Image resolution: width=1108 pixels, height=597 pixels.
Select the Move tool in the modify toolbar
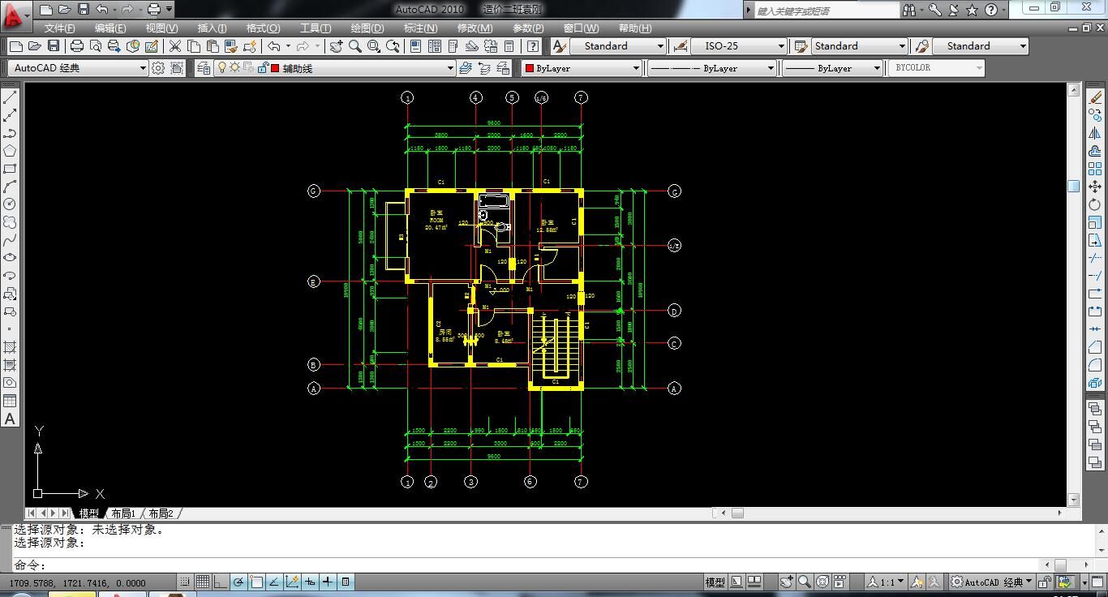click(x=1095, y=187)
